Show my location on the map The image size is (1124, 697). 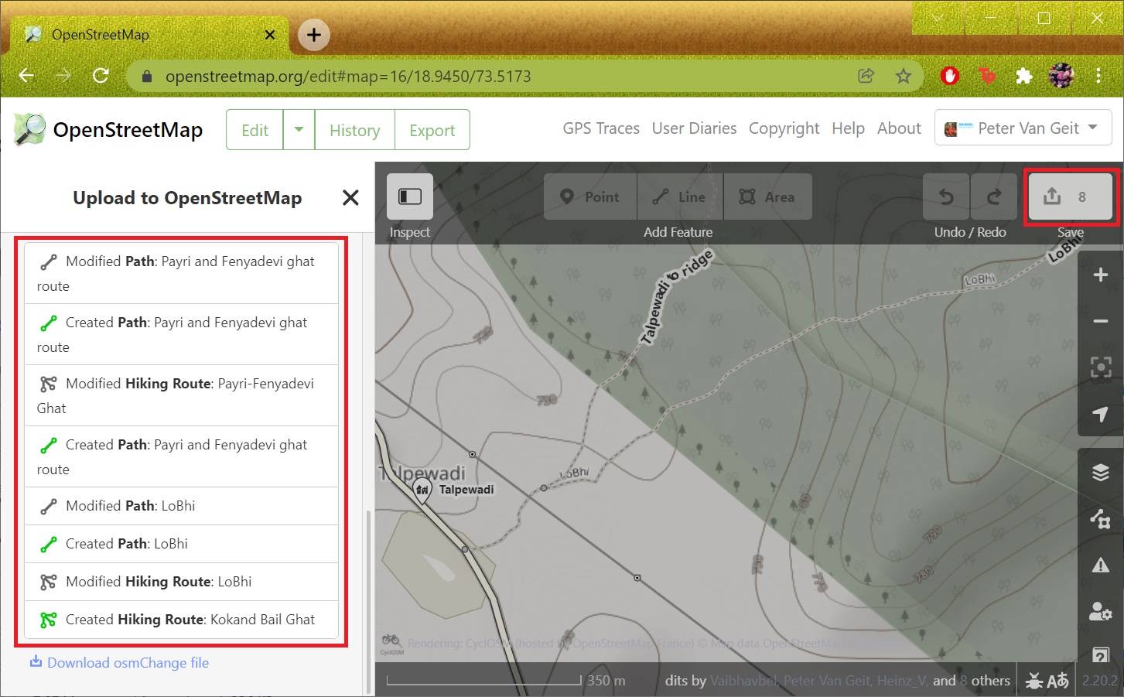(x=1100, y=414)
